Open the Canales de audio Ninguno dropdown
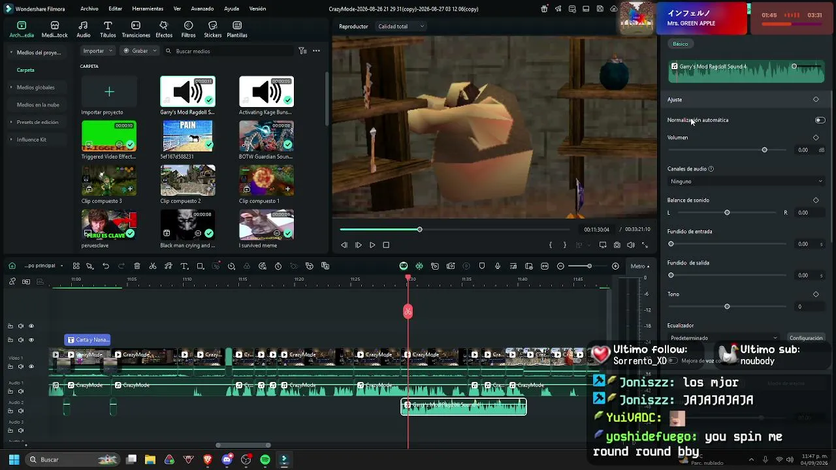Image resolution: width=836 pixels, height=470 pixels. pyautogui.click(x=746, y=181)
